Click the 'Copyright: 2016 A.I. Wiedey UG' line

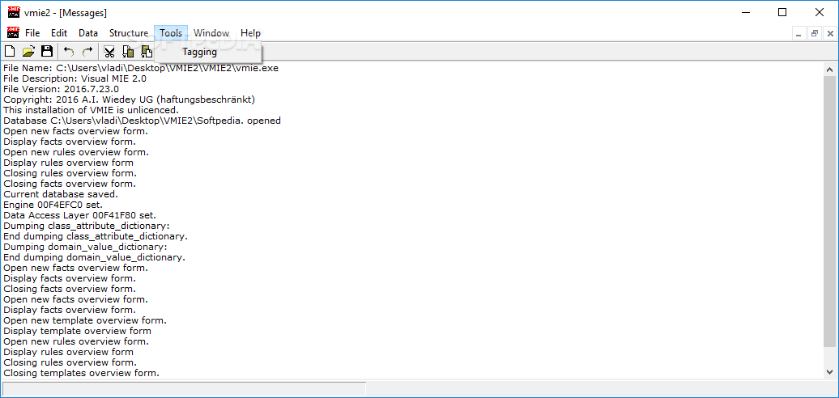pos(129,99)
